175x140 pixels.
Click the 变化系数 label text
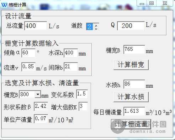click(63, 95)
